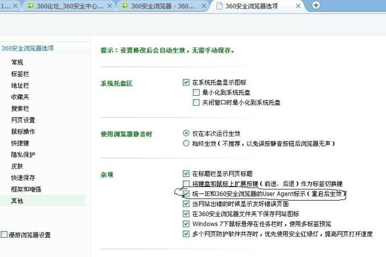Screen dimensions: 386x257
Task: Switch to the 360安全浏览器 - 360 tab
Action: click(164, 6)
